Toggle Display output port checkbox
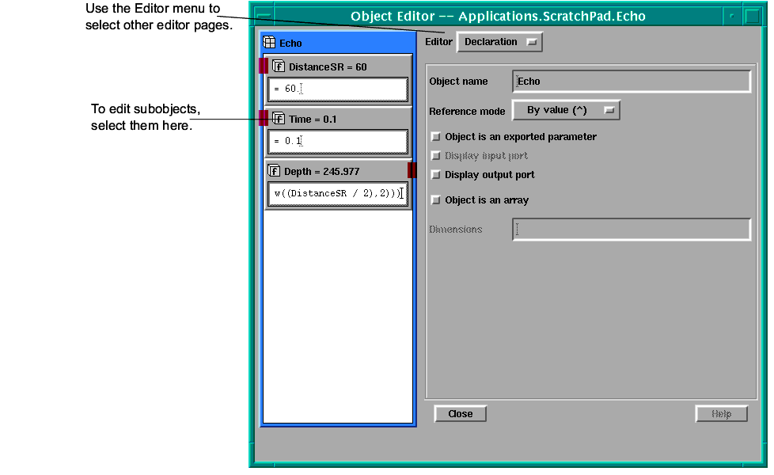774x475 pixels. click(434, 175)
